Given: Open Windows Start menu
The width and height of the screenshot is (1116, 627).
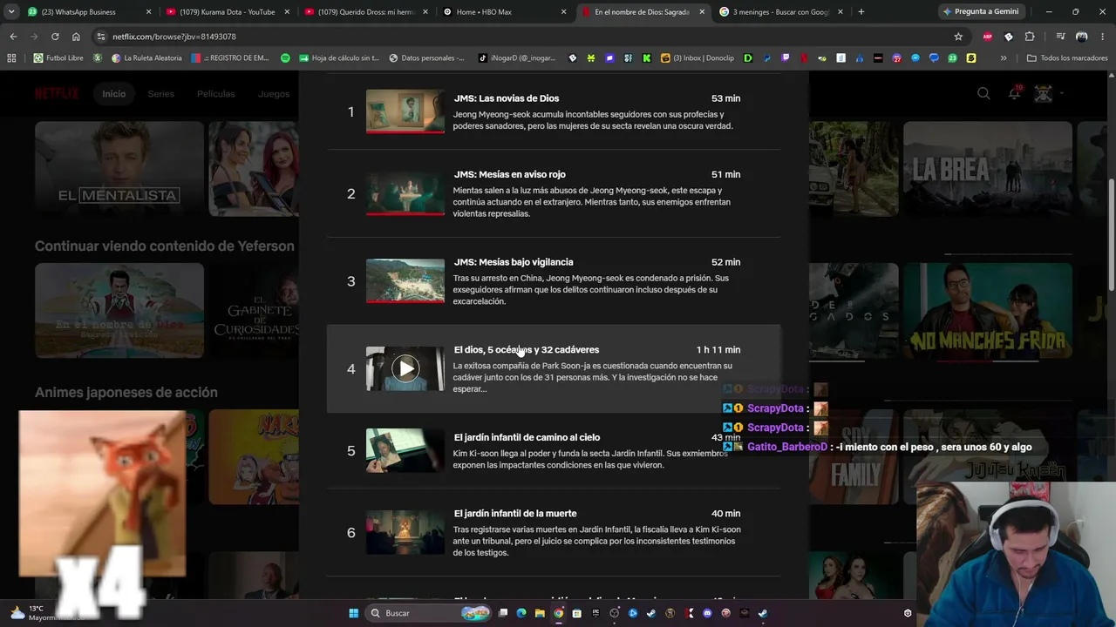Looking at the screenshot, I should coord(353,613).
